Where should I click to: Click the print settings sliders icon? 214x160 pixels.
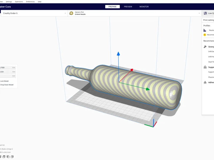point(205,13)
